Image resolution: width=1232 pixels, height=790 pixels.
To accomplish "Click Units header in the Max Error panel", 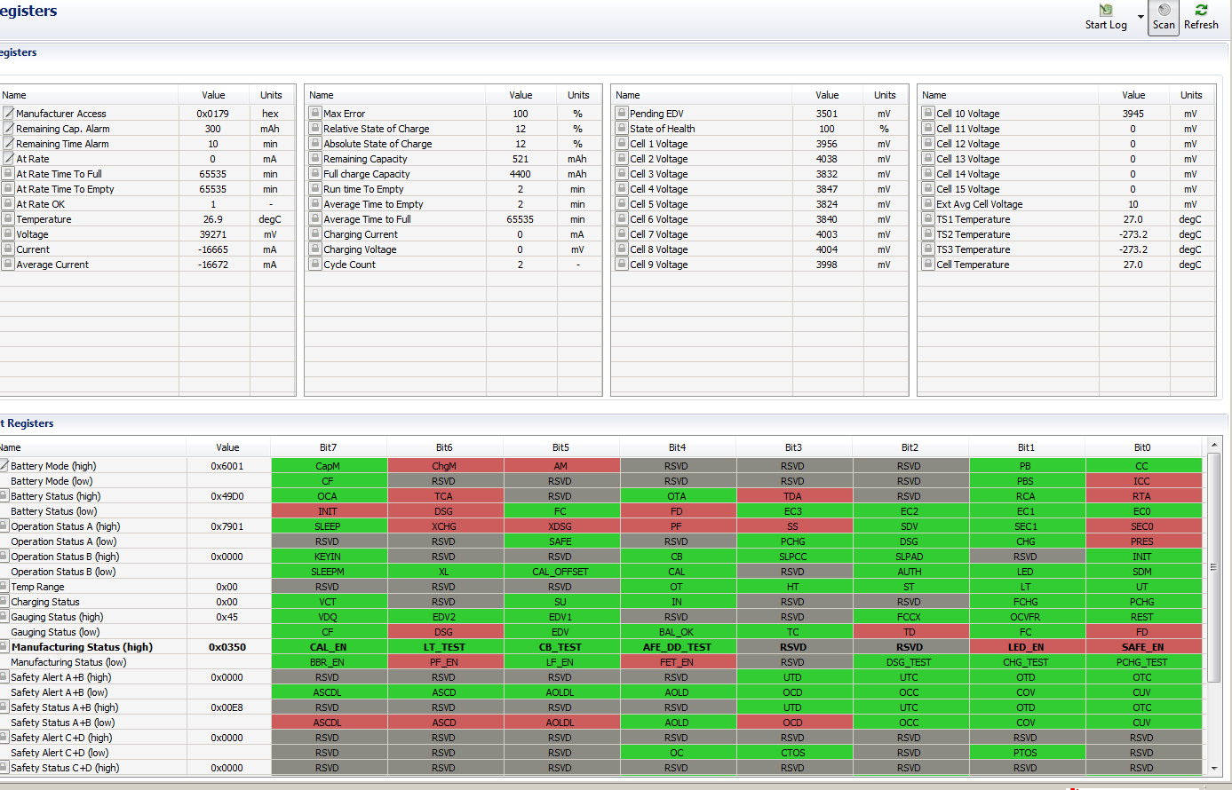I will pos(579,95).
